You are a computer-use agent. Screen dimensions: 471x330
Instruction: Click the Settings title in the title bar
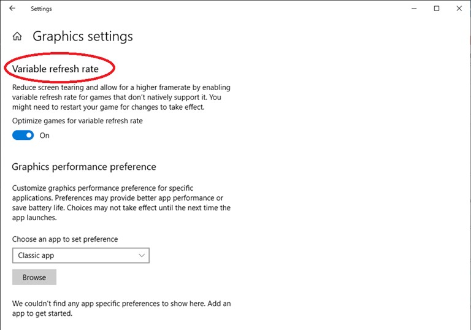point(41,9)
